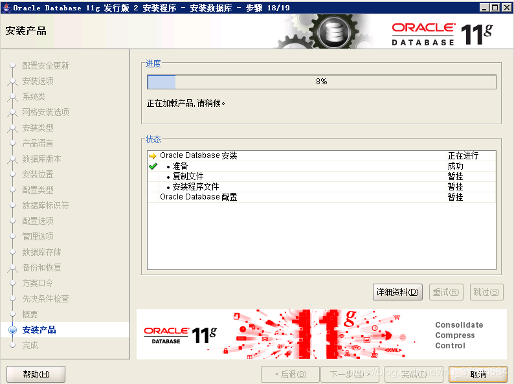Viewport: 514px width, 384px height.
Task: Click the 后退(B) back button
Action: pos(290,374)
